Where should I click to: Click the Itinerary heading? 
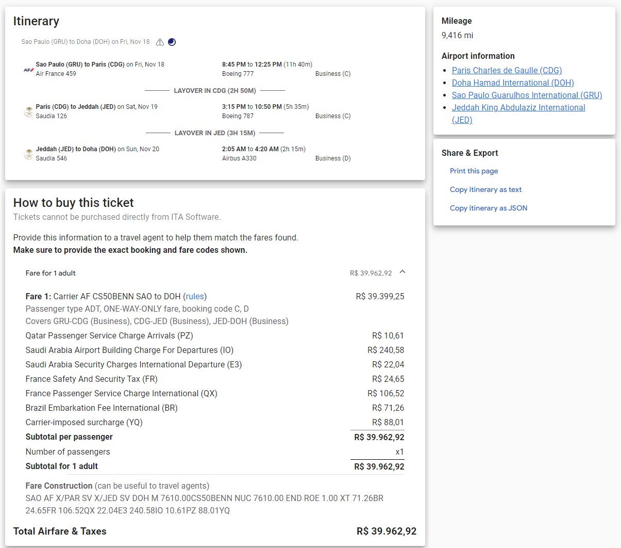36,21
